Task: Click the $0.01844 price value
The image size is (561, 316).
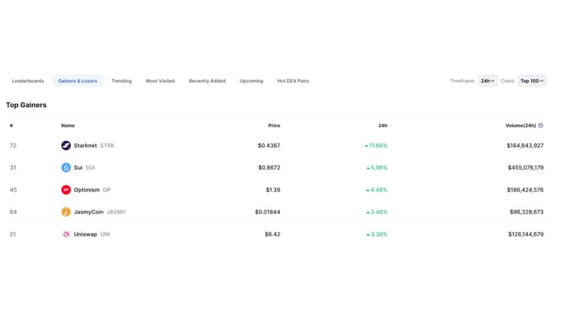Action: 267,212
